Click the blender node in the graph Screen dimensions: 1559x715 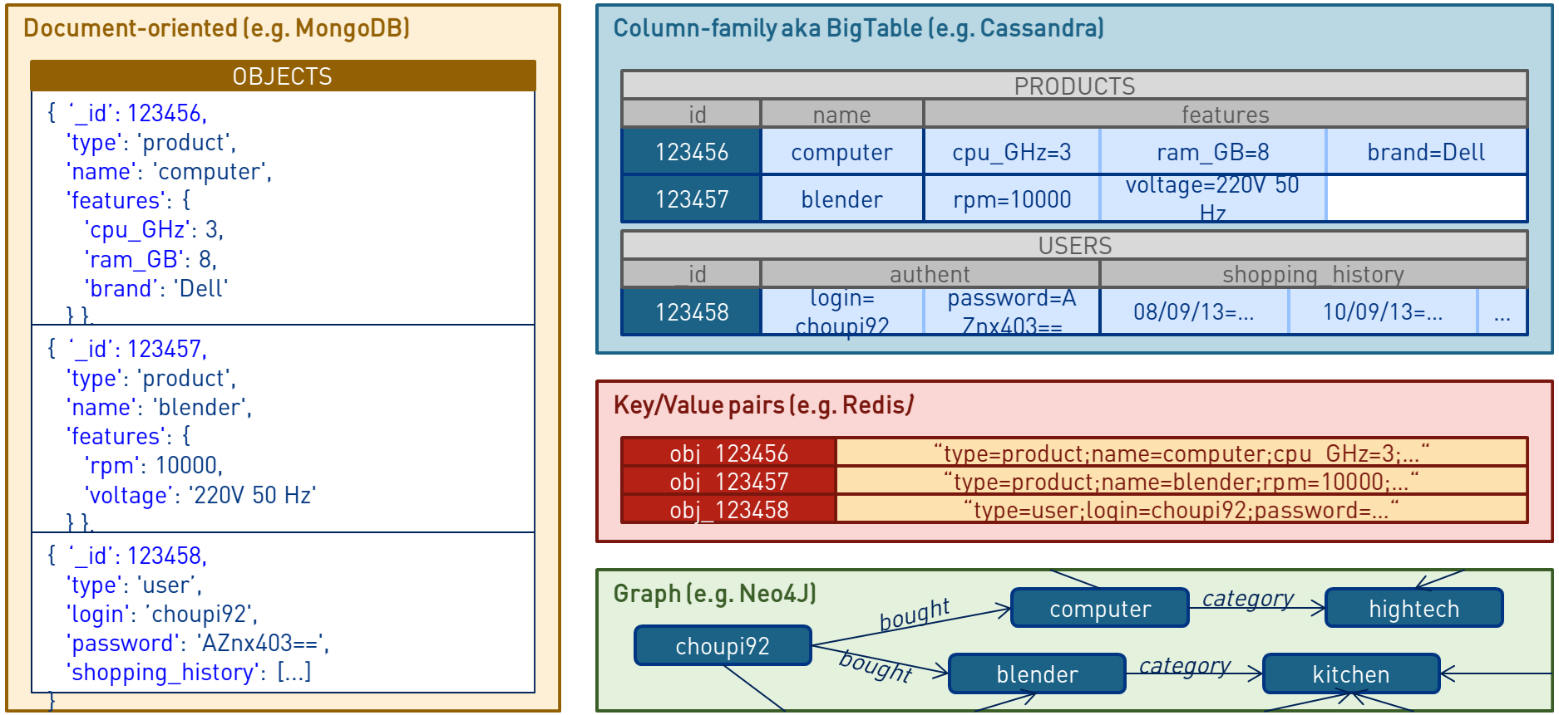tap(1037, 674)
